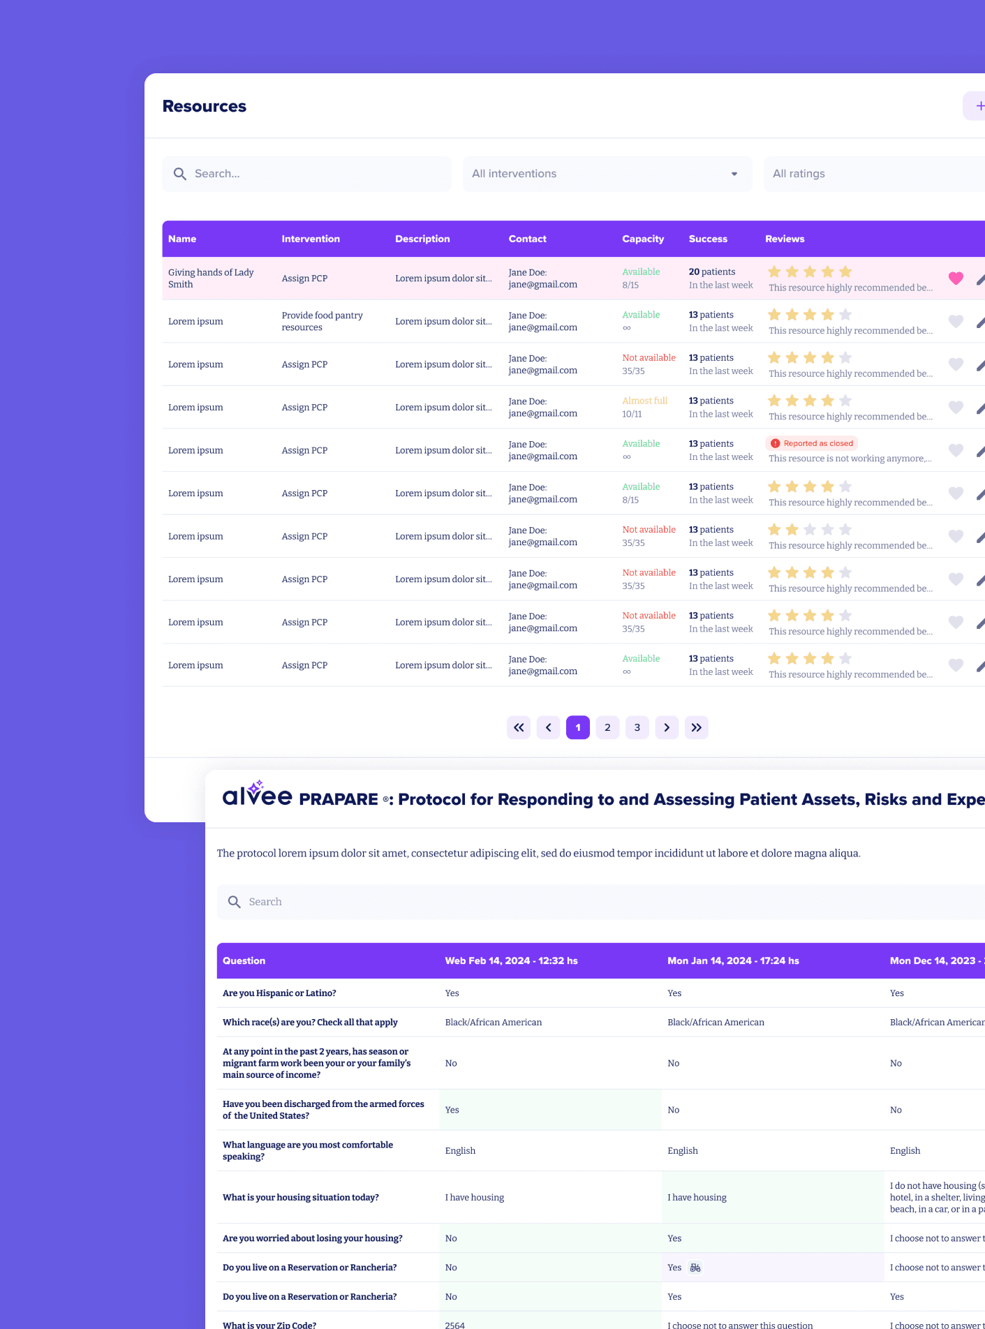985x1329 pixels.
Task: Click the alvee logo
Action: point(257,795)
